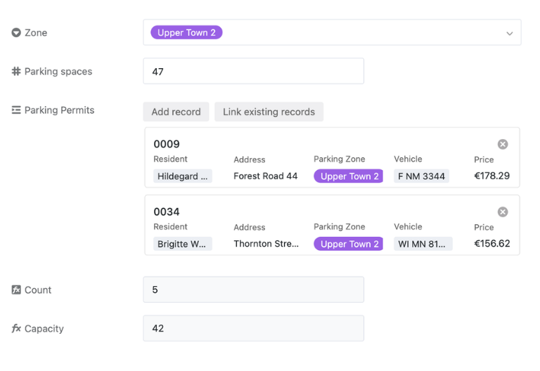Remove linked permit record 0034

coord(503,212)
